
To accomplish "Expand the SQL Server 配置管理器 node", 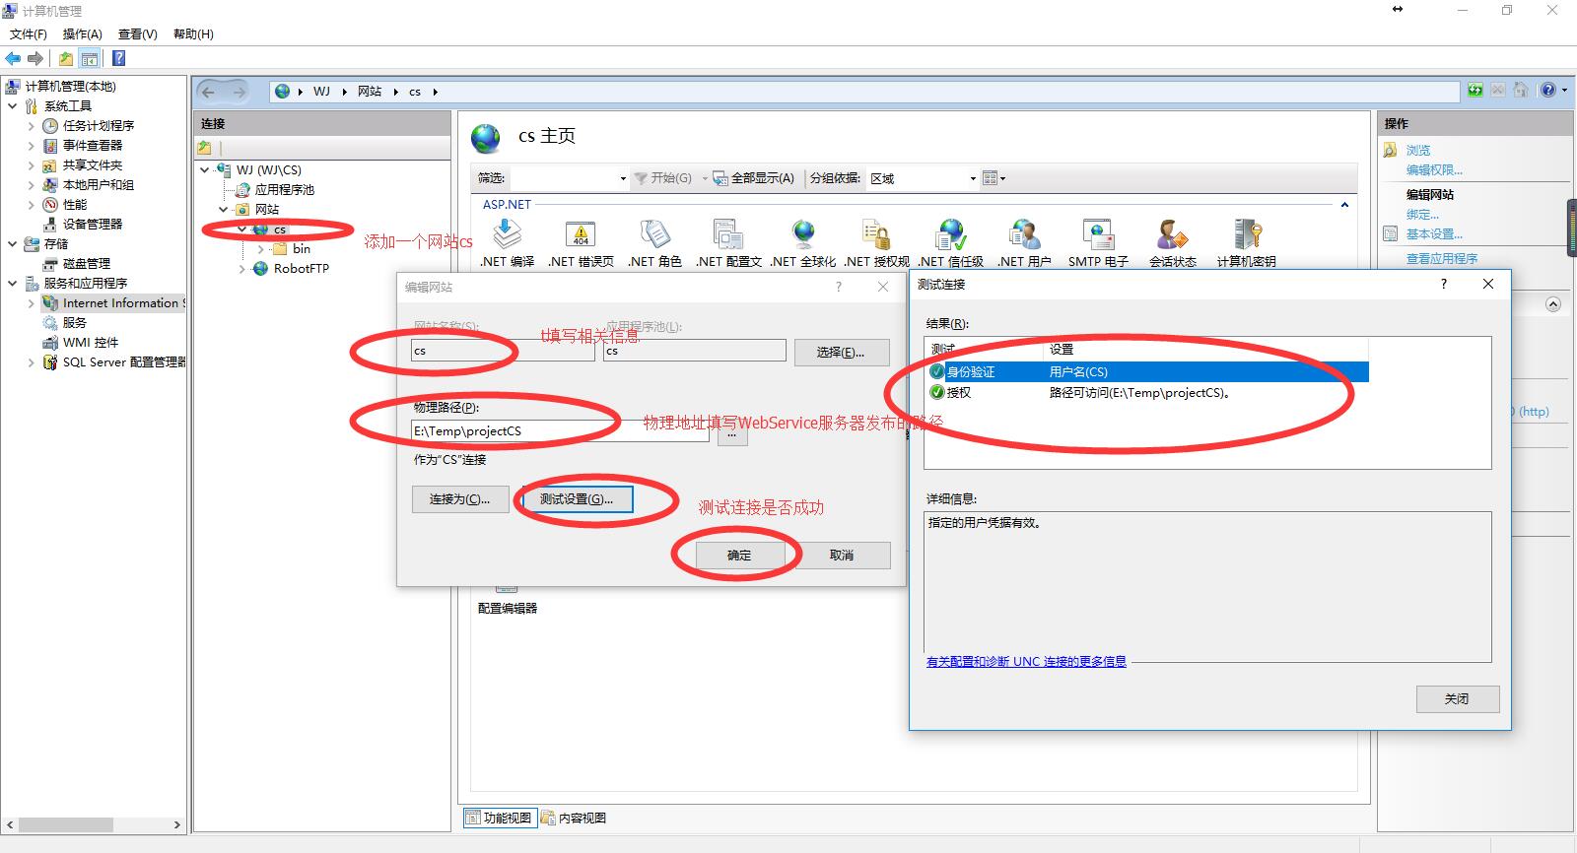I will click(x=31, y=362).
